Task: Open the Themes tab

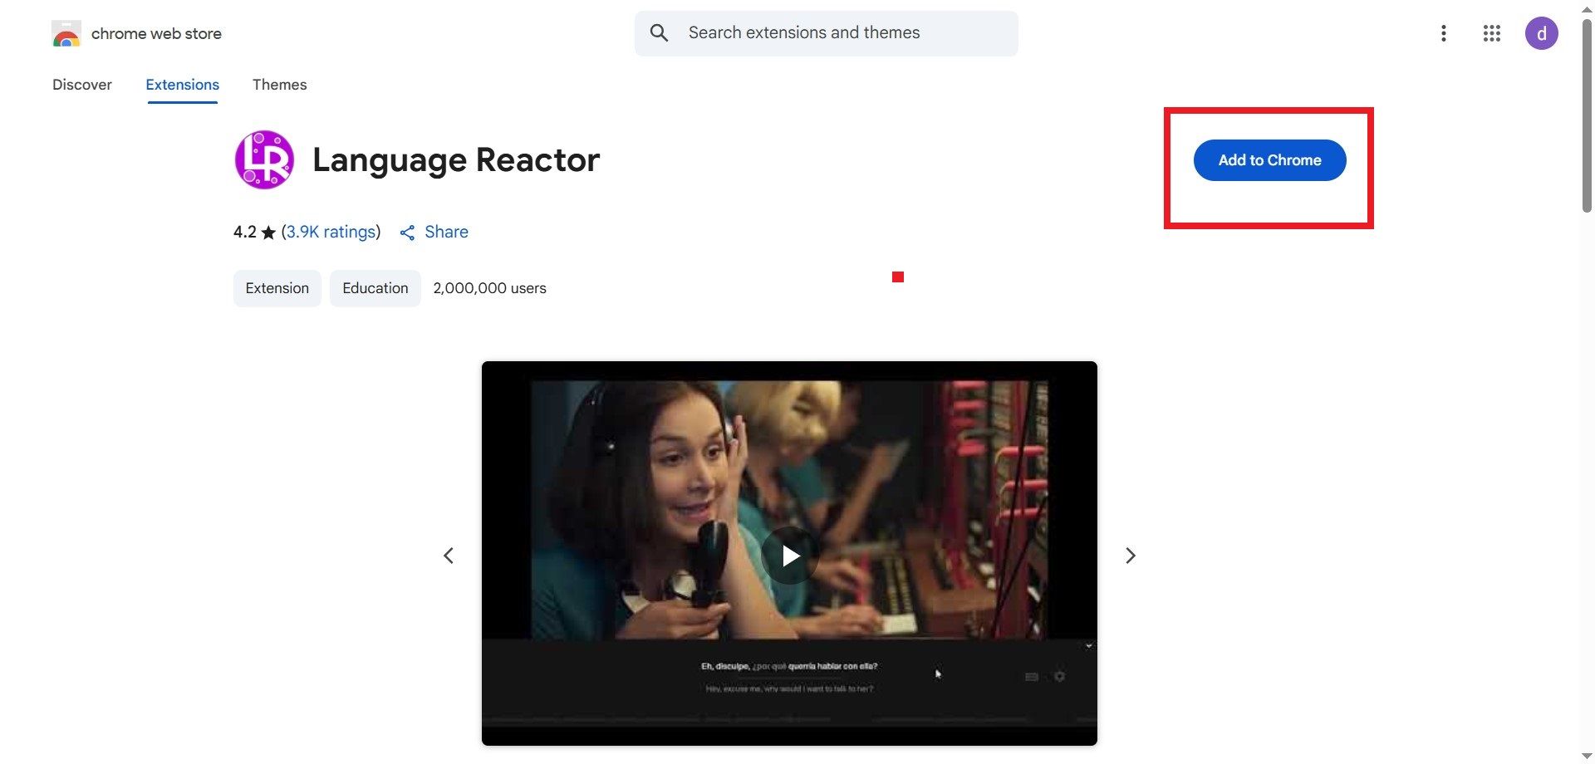Action: [279, 85]
